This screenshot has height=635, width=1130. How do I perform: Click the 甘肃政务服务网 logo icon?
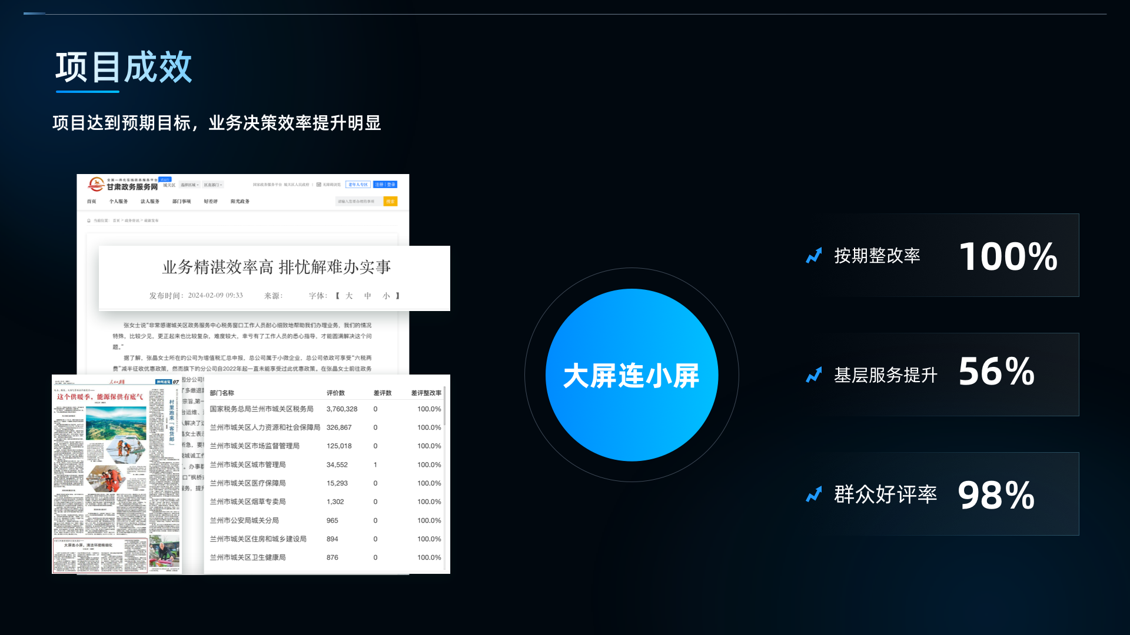click(96, 185)
